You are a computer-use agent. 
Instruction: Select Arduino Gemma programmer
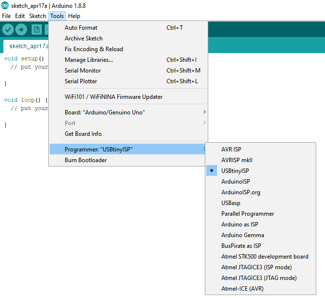pyautogui.click(x=261, y=235)
